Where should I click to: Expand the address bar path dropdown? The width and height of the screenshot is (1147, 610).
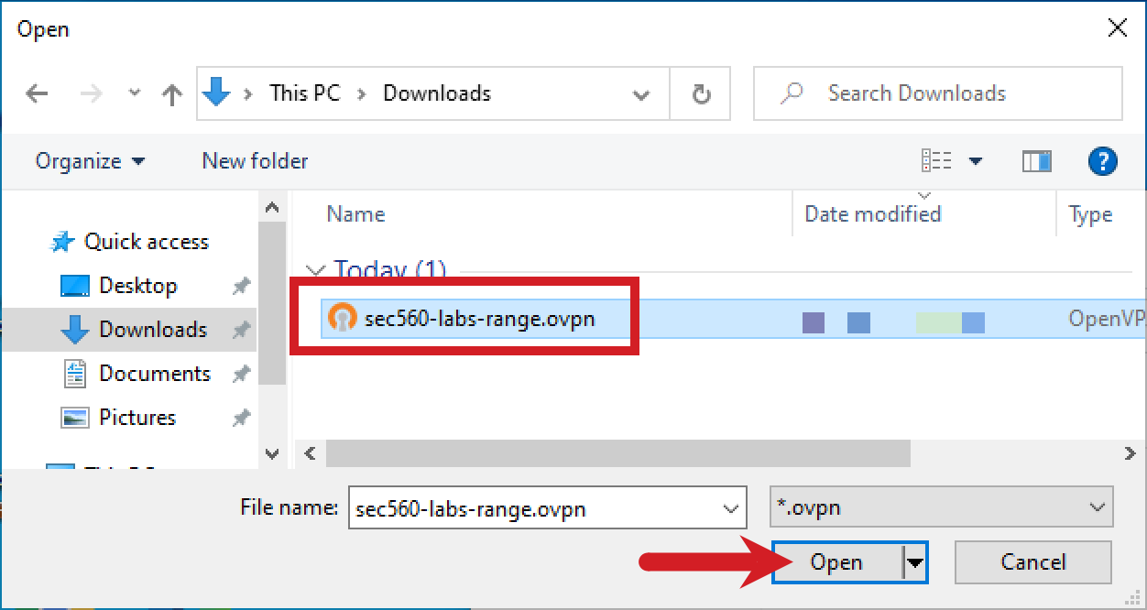pyautogui.click(x=641, y=94)
